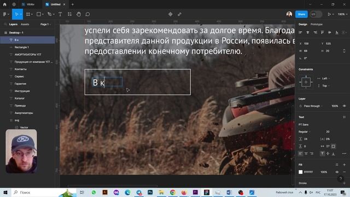This screenshot has width=350, height=197.
Task: Toggle constrain proportions lock
Action: click(x=344, y=51)
